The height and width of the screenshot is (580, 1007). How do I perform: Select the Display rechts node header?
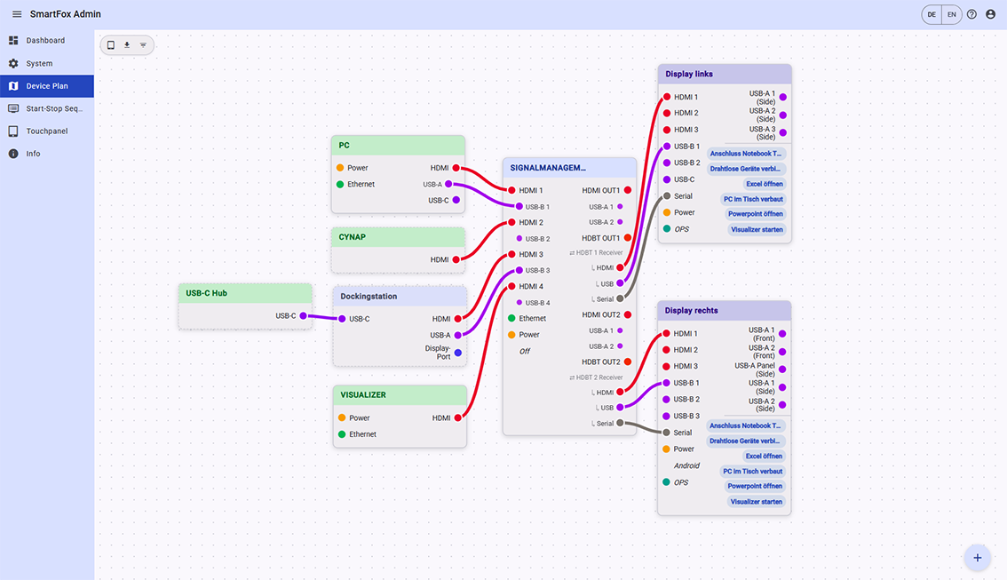[725, 310]
